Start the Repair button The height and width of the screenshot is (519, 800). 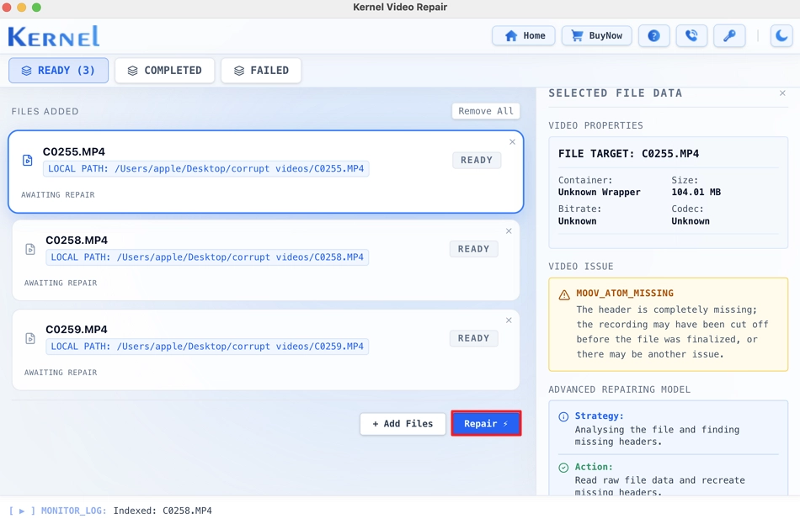(x=486, y=424)
